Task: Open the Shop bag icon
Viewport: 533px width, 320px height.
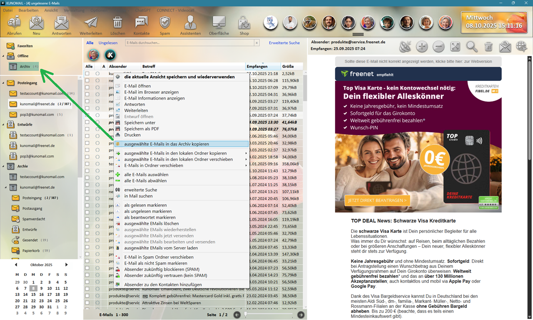Action: [x=244, y=23]
